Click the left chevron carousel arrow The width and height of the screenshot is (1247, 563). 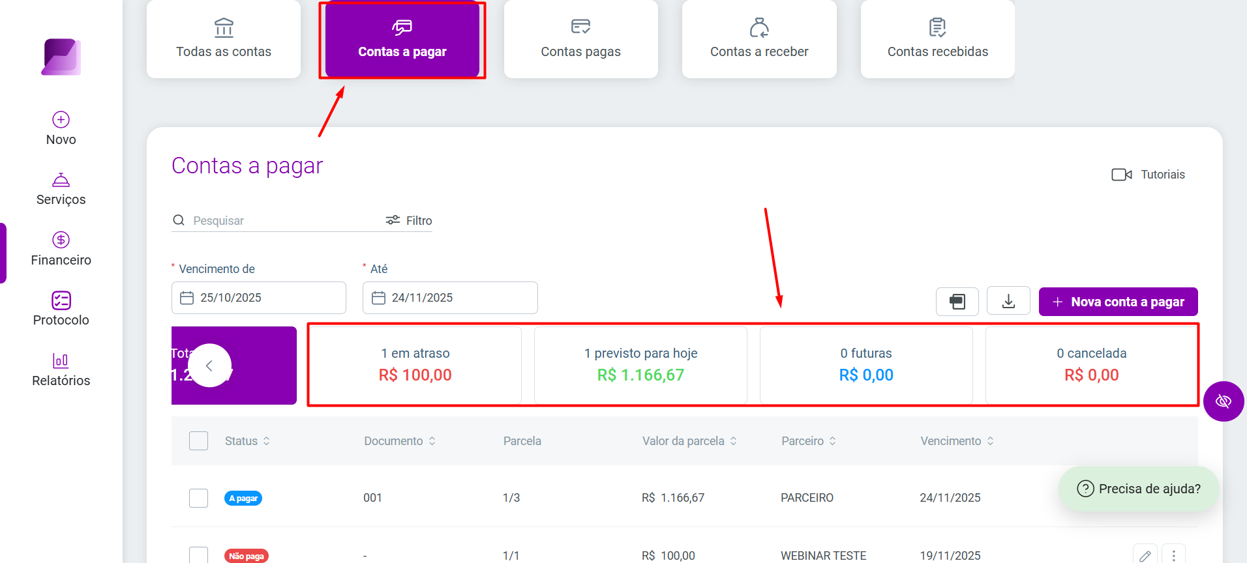pos(209,366)
